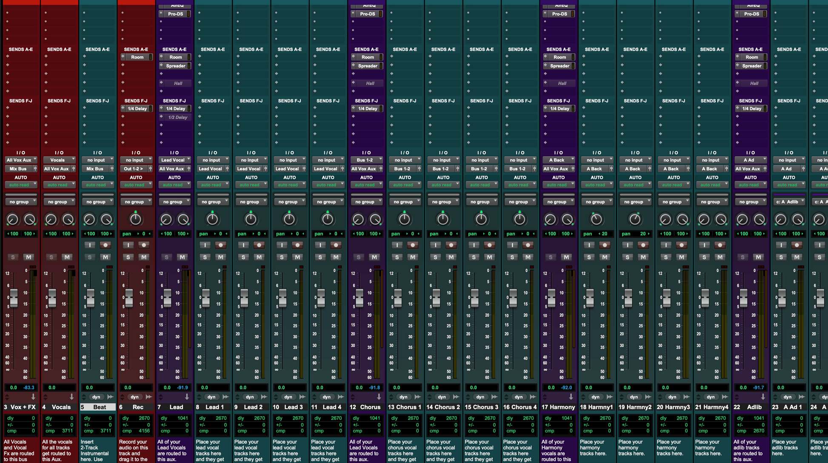Enable input monitoring on Beat track
The image size is (828, 463).
(x=90, y=245)
